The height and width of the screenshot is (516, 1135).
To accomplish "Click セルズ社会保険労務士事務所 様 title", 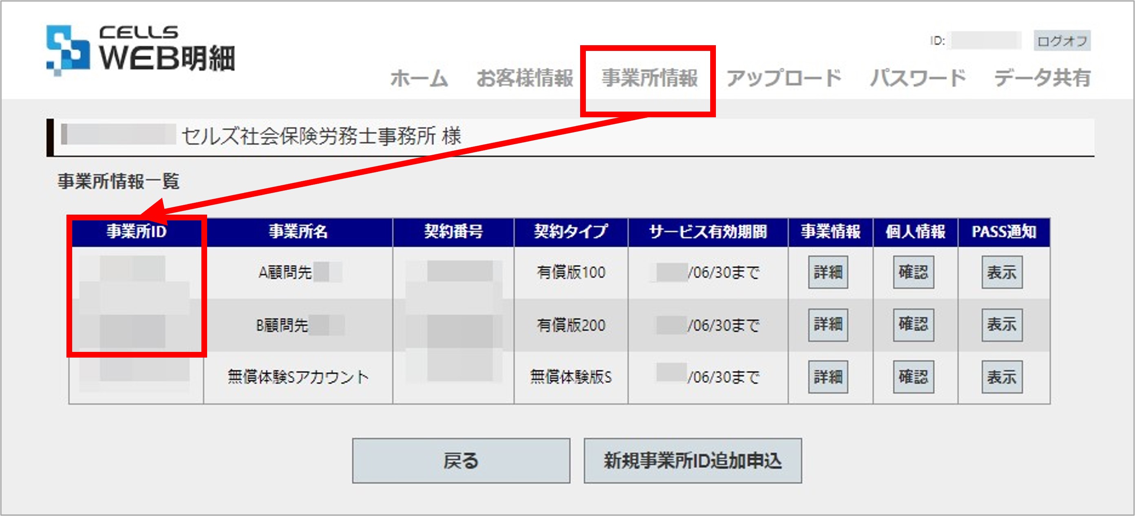I will pos(321,136).
